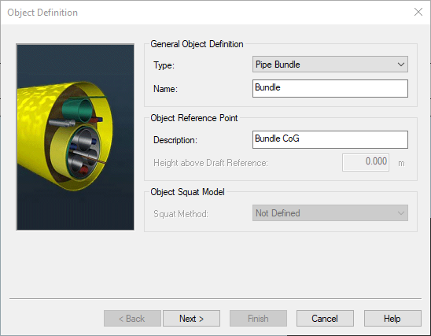
Task: Click the Back button
Action: pos(132,319)
